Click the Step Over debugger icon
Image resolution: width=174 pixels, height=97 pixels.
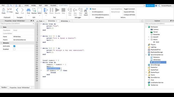tap(75, 10)
